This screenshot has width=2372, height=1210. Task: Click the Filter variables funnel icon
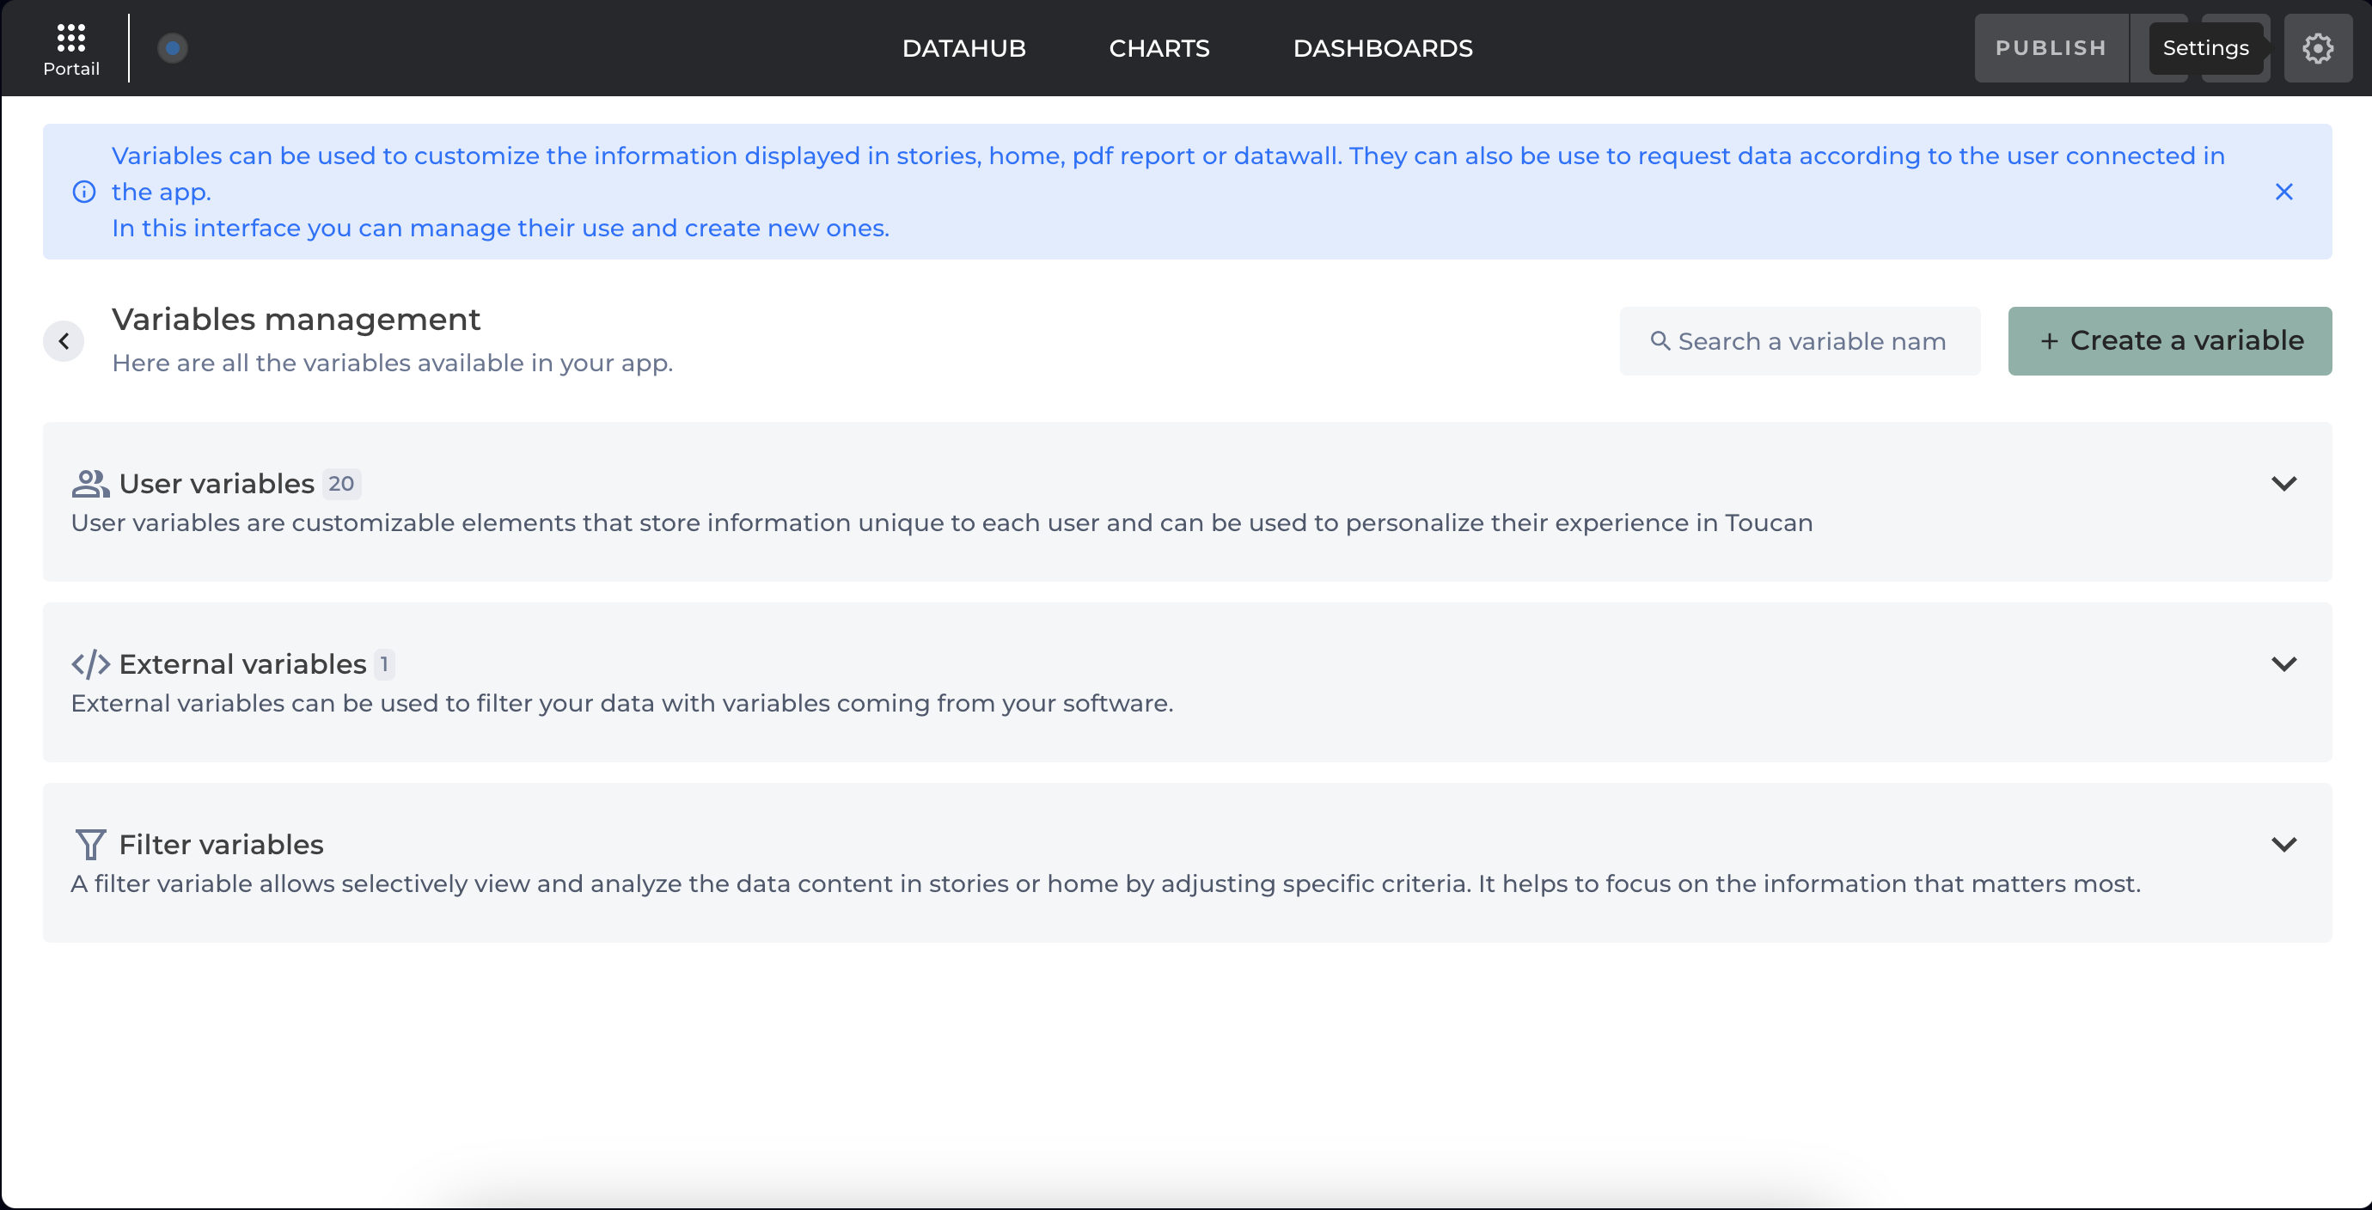click(90, 845)
